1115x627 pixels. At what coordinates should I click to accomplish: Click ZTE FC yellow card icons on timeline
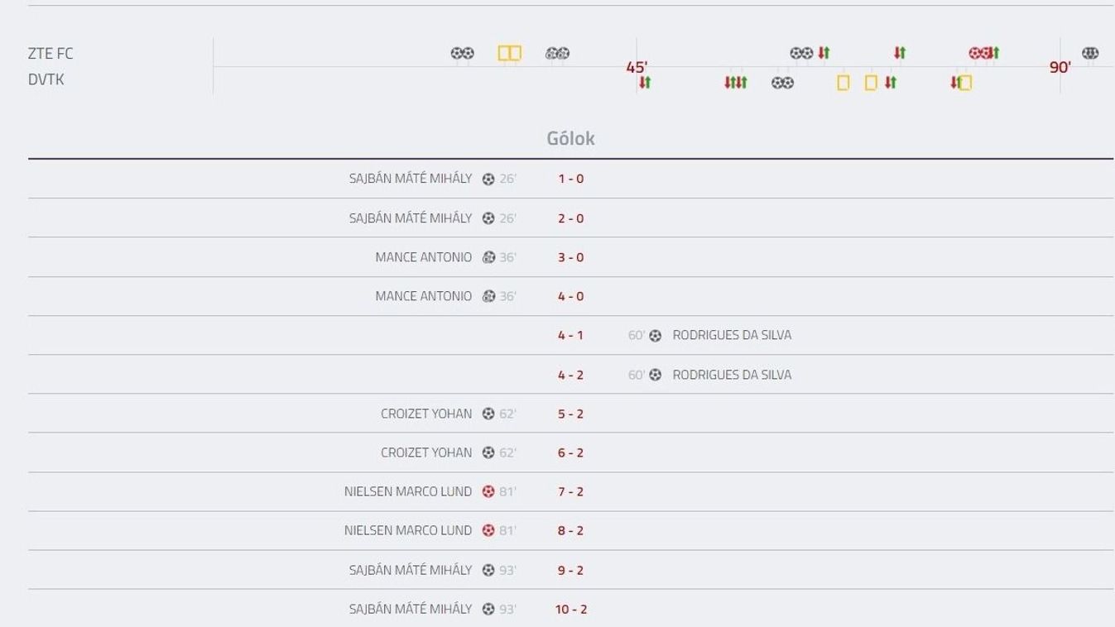click(509, 54)
